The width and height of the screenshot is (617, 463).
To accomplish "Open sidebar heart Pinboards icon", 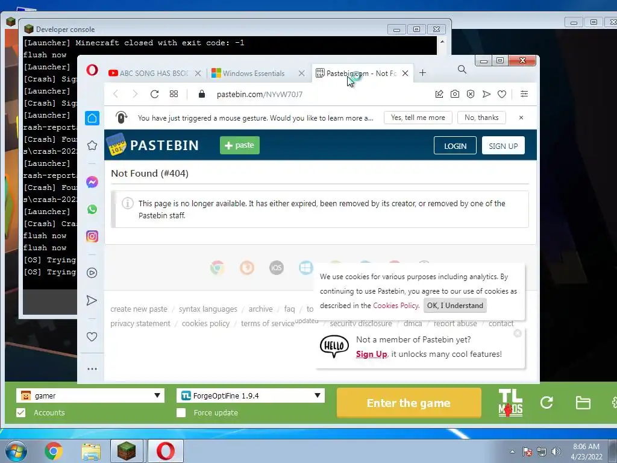I will pyautogui.click(x=92, y=336).
